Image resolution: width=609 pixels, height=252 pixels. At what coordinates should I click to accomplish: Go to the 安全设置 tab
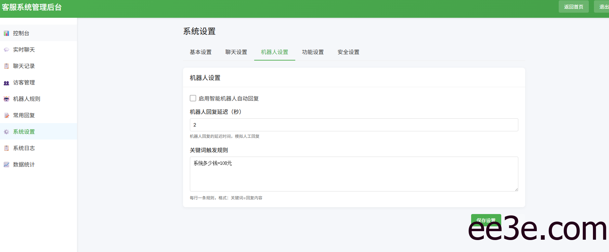[348, 52]
